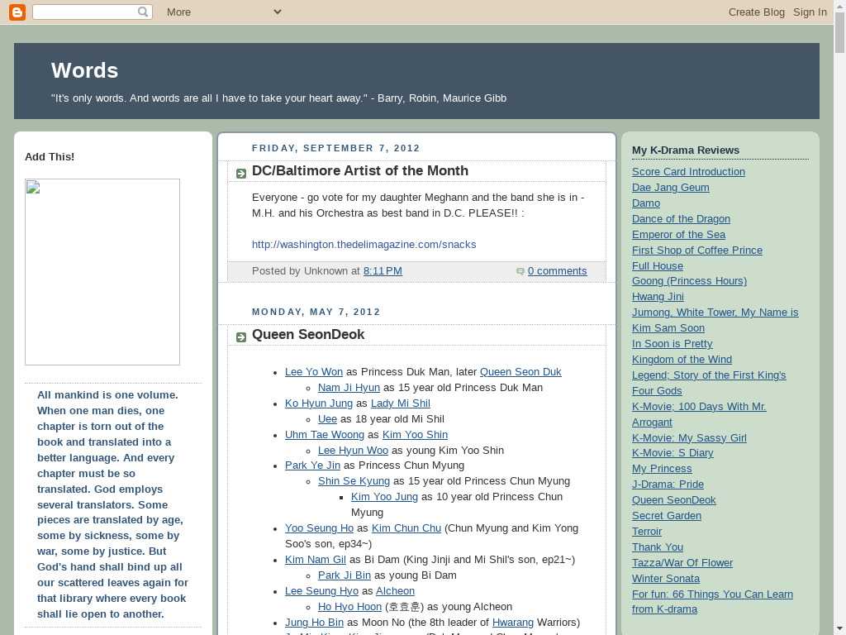Open the Create Blog link
Screen dimensions: 846x635
click(756, 12)
